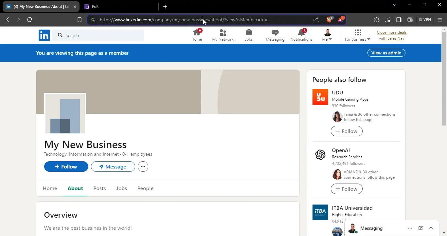Viewport: 447px width, 236px height.
Task: Click the share icon in address bar
Action: [x=316, y=20]
